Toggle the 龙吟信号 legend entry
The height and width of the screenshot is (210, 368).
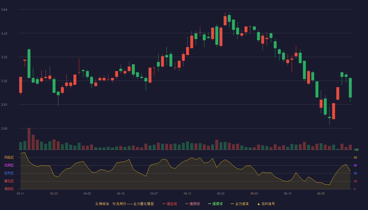[x=266, y=204]
